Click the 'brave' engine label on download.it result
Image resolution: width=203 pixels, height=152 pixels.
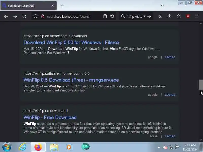(154, 136)
